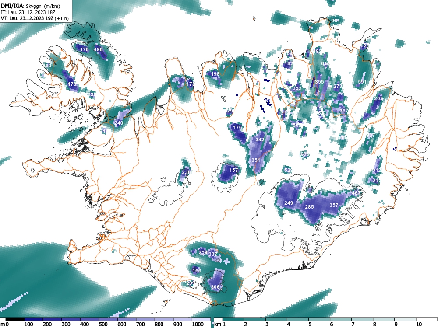Click the 306 value on the southern glacier
Screen dimensions: 438x328
coord(215,287)
